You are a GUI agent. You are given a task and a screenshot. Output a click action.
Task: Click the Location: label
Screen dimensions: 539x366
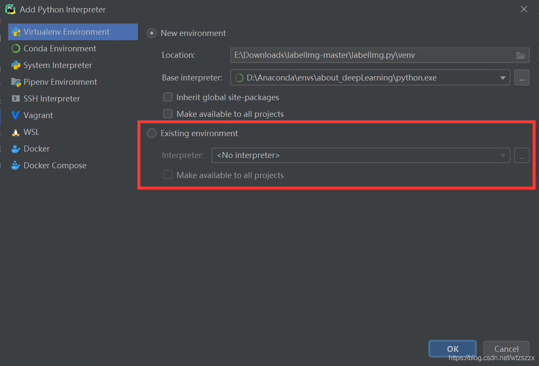coord(179,55)
